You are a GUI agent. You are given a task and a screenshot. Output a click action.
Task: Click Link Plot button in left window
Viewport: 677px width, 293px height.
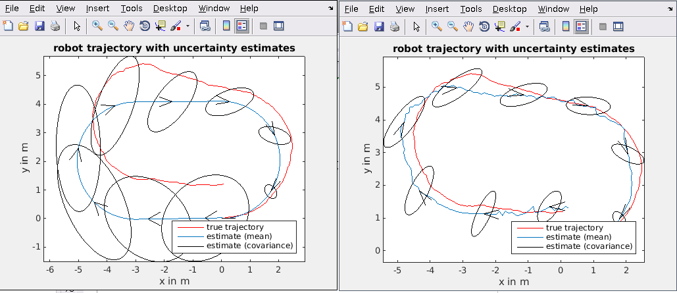(205, 26)
